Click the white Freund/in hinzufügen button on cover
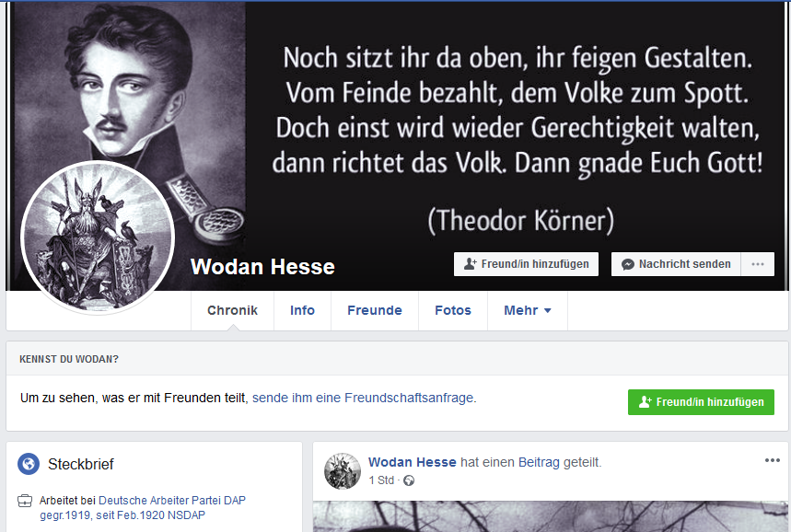 click(x=526, y=264)
